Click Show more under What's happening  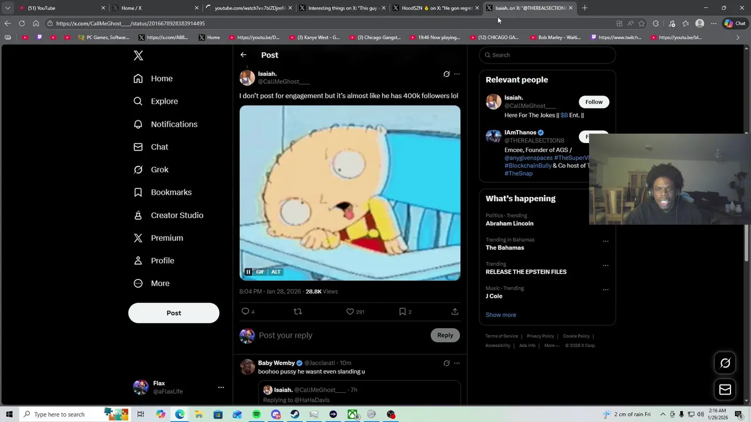coord(500,315)
